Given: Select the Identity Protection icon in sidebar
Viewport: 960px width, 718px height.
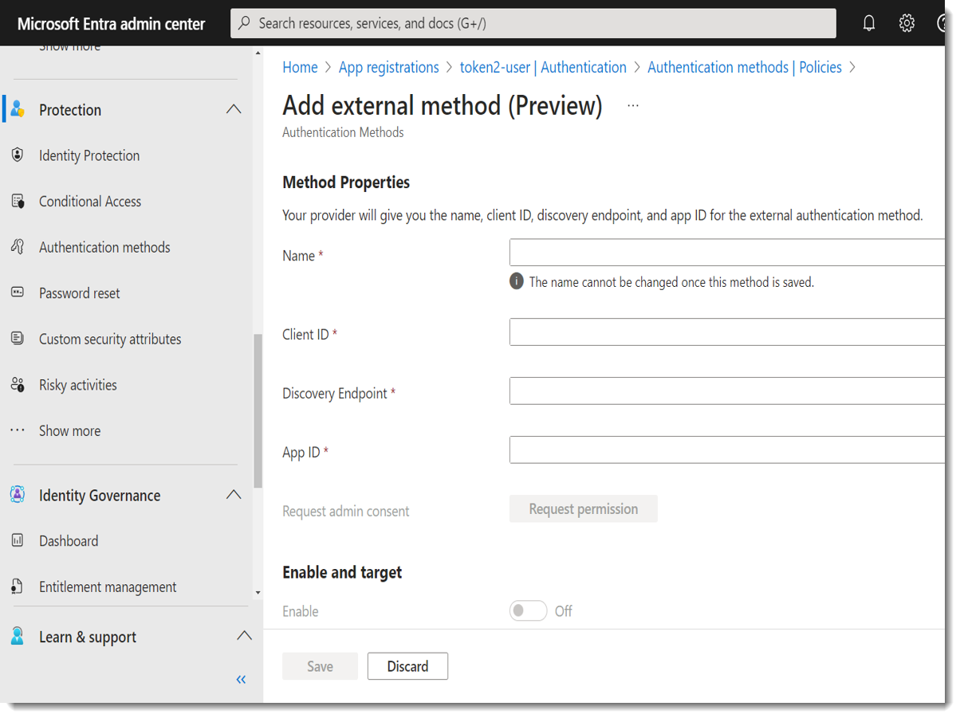Looking at the screenshot, I should click(x=17, y=155).
